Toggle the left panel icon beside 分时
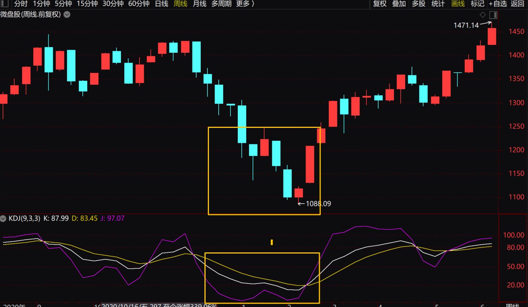Screen dimensions: 528x307 click(4, 4)
